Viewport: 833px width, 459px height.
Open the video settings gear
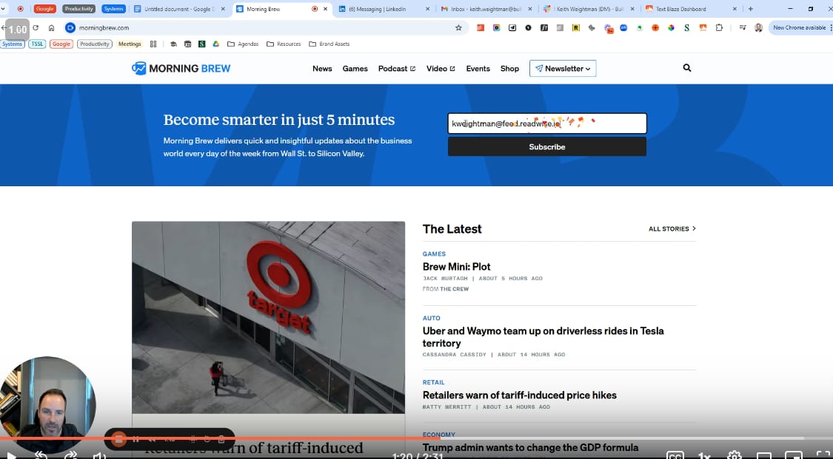(734, 455)
